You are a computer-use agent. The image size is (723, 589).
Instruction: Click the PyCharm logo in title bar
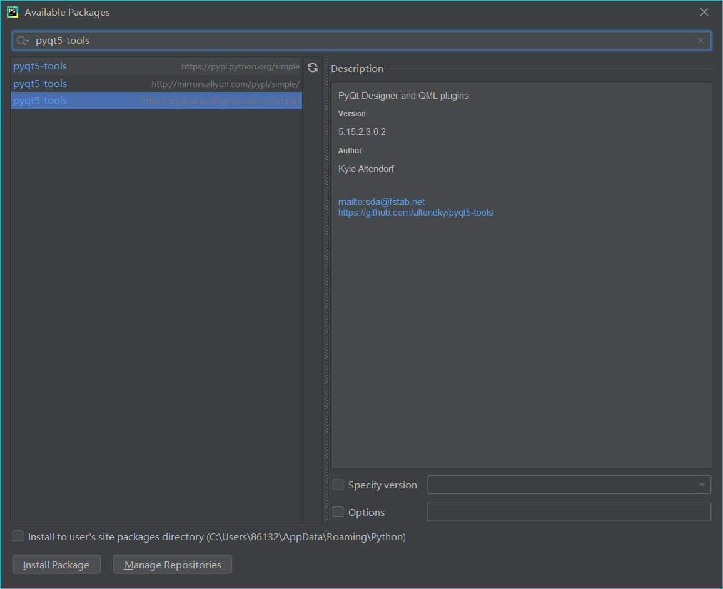click(13, 12)
